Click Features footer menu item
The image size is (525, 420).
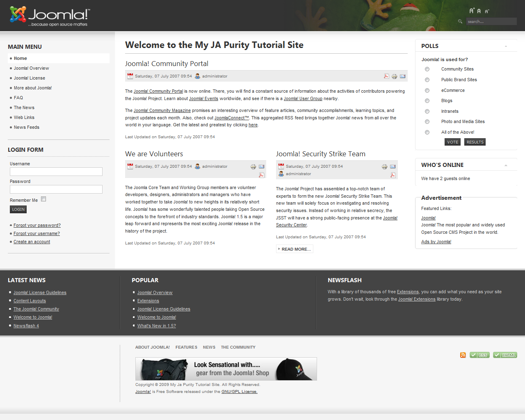click(x=186, y=347)
